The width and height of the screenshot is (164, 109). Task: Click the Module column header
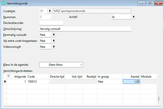pos(148,77)
